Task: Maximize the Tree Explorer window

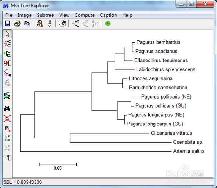Action: 191,4
